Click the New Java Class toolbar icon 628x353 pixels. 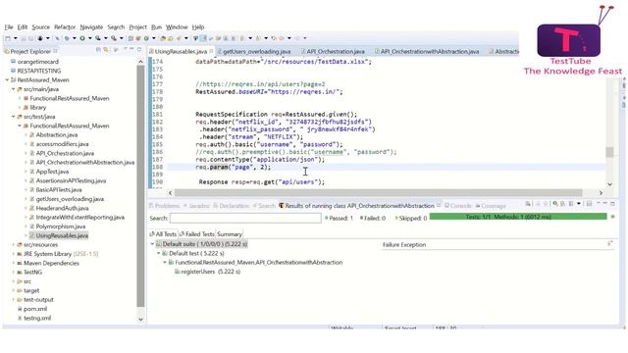pyautogui.click(x=146, y=38)
